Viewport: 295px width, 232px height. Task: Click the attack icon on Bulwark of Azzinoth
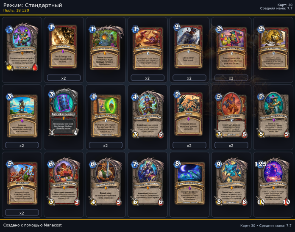point(52,133)
